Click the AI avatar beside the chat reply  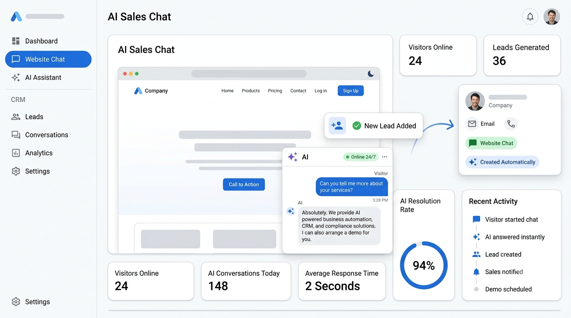[291, 211]
